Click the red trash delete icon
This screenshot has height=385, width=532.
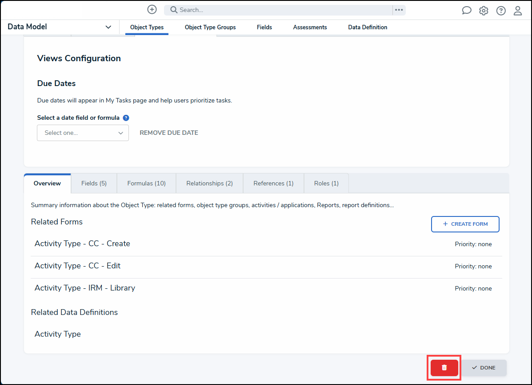click(x=444, y=368)
